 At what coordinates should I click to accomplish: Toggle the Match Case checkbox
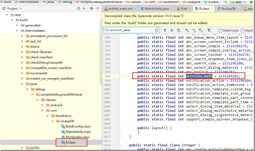(220, 30)
